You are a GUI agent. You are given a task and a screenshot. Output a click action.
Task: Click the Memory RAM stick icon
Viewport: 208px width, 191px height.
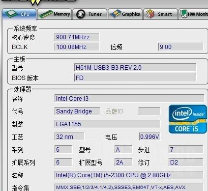pos(46,14)
